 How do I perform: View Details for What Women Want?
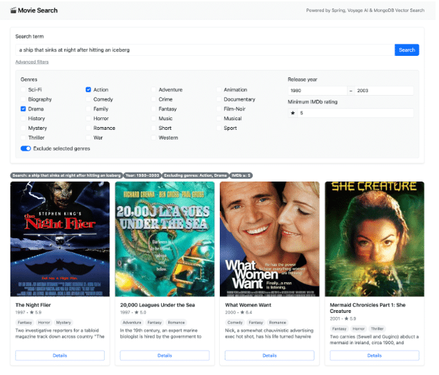(269, 355)
